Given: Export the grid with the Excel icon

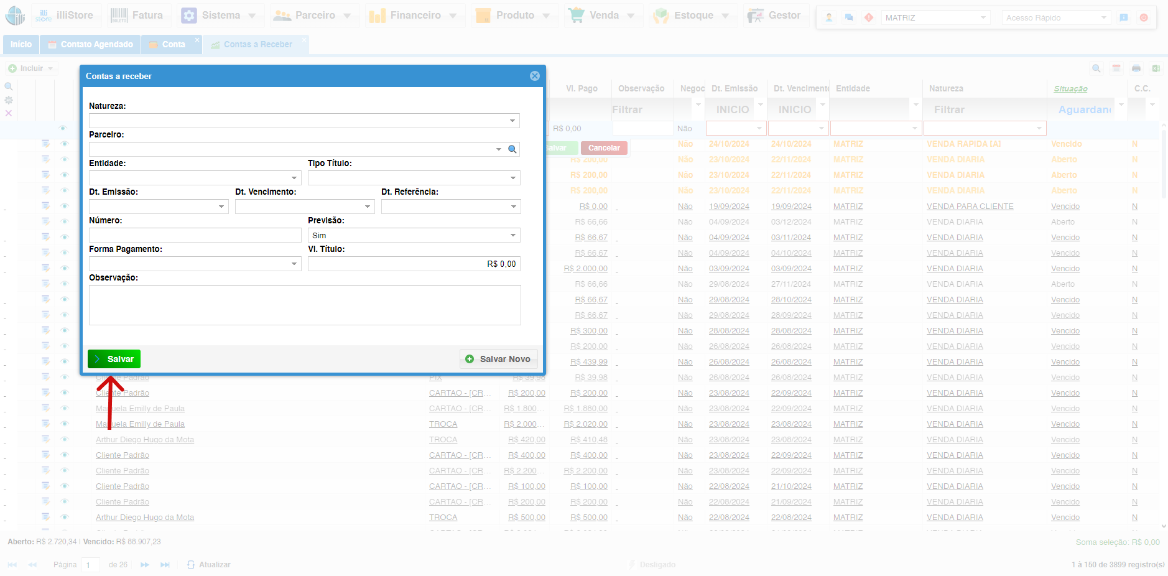Looking at the screenshot, I should [x=1156, y=68].
